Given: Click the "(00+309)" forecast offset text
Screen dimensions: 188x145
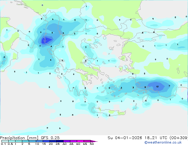Looking at the screenshot, I should coord(179,138).
